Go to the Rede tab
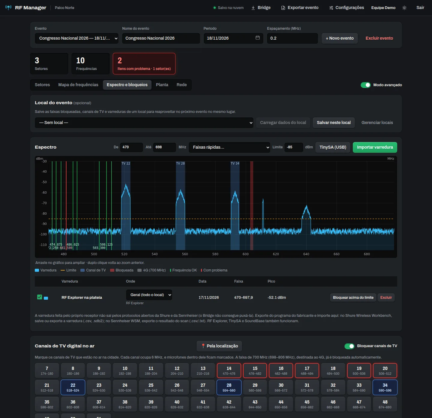The height and width of the screenshot is (418, 432). coord(182,85)
